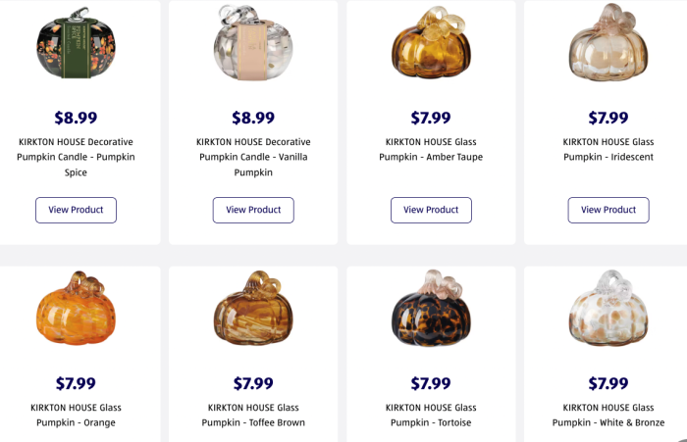Open the Amber Taupe glass pumpkin image
This screenshot has width=687, height=442.
tap(431, 41)
